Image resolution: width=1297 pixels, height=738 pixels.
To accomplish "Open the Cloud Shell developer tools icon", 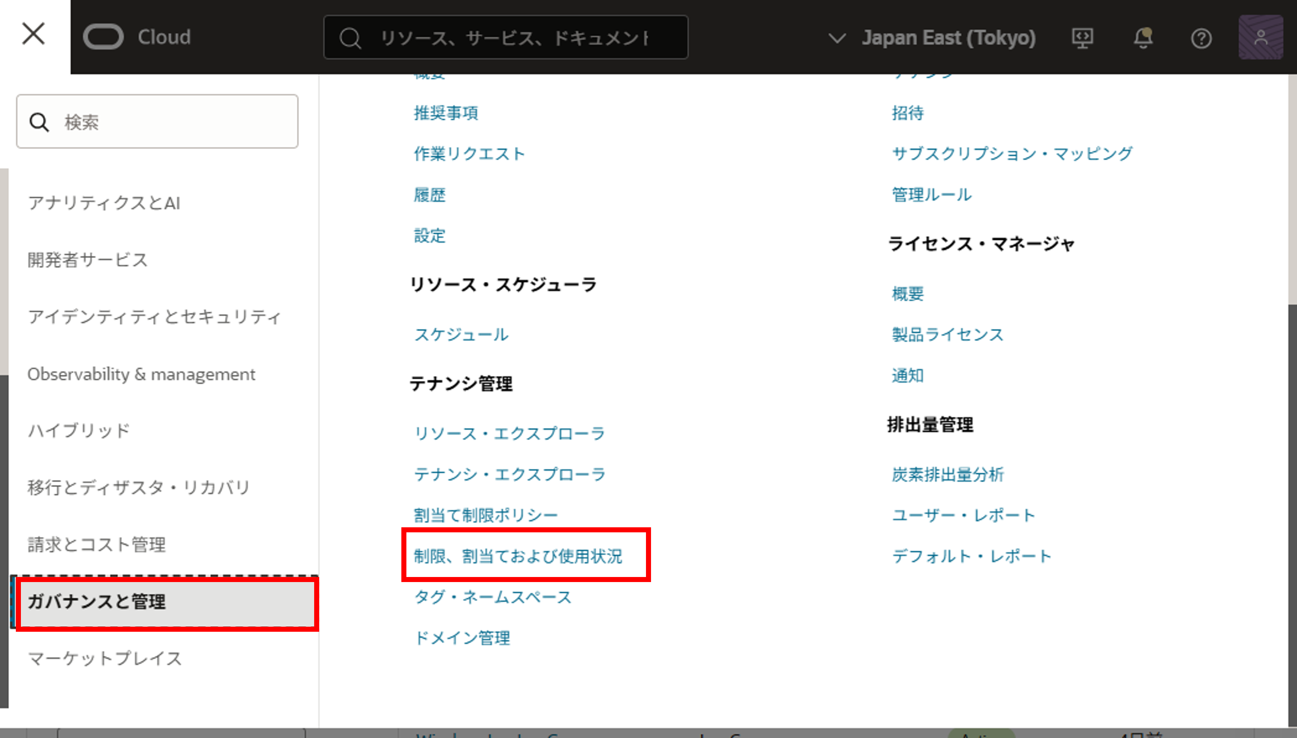I will [x=1082, y=38].
